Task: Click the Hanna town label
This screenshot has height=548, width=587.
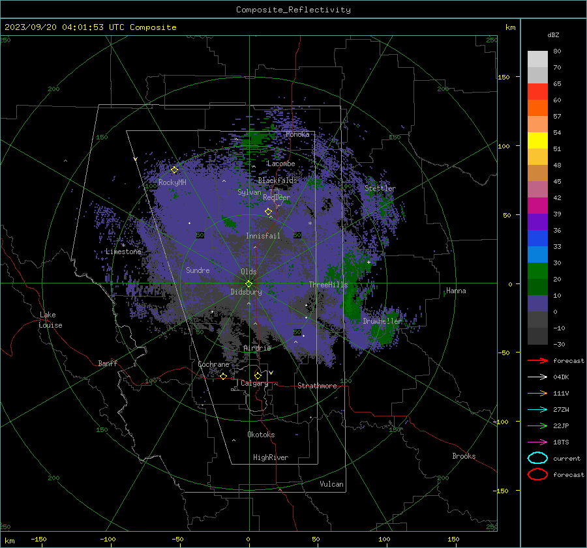Action: (x=456, y=291)
